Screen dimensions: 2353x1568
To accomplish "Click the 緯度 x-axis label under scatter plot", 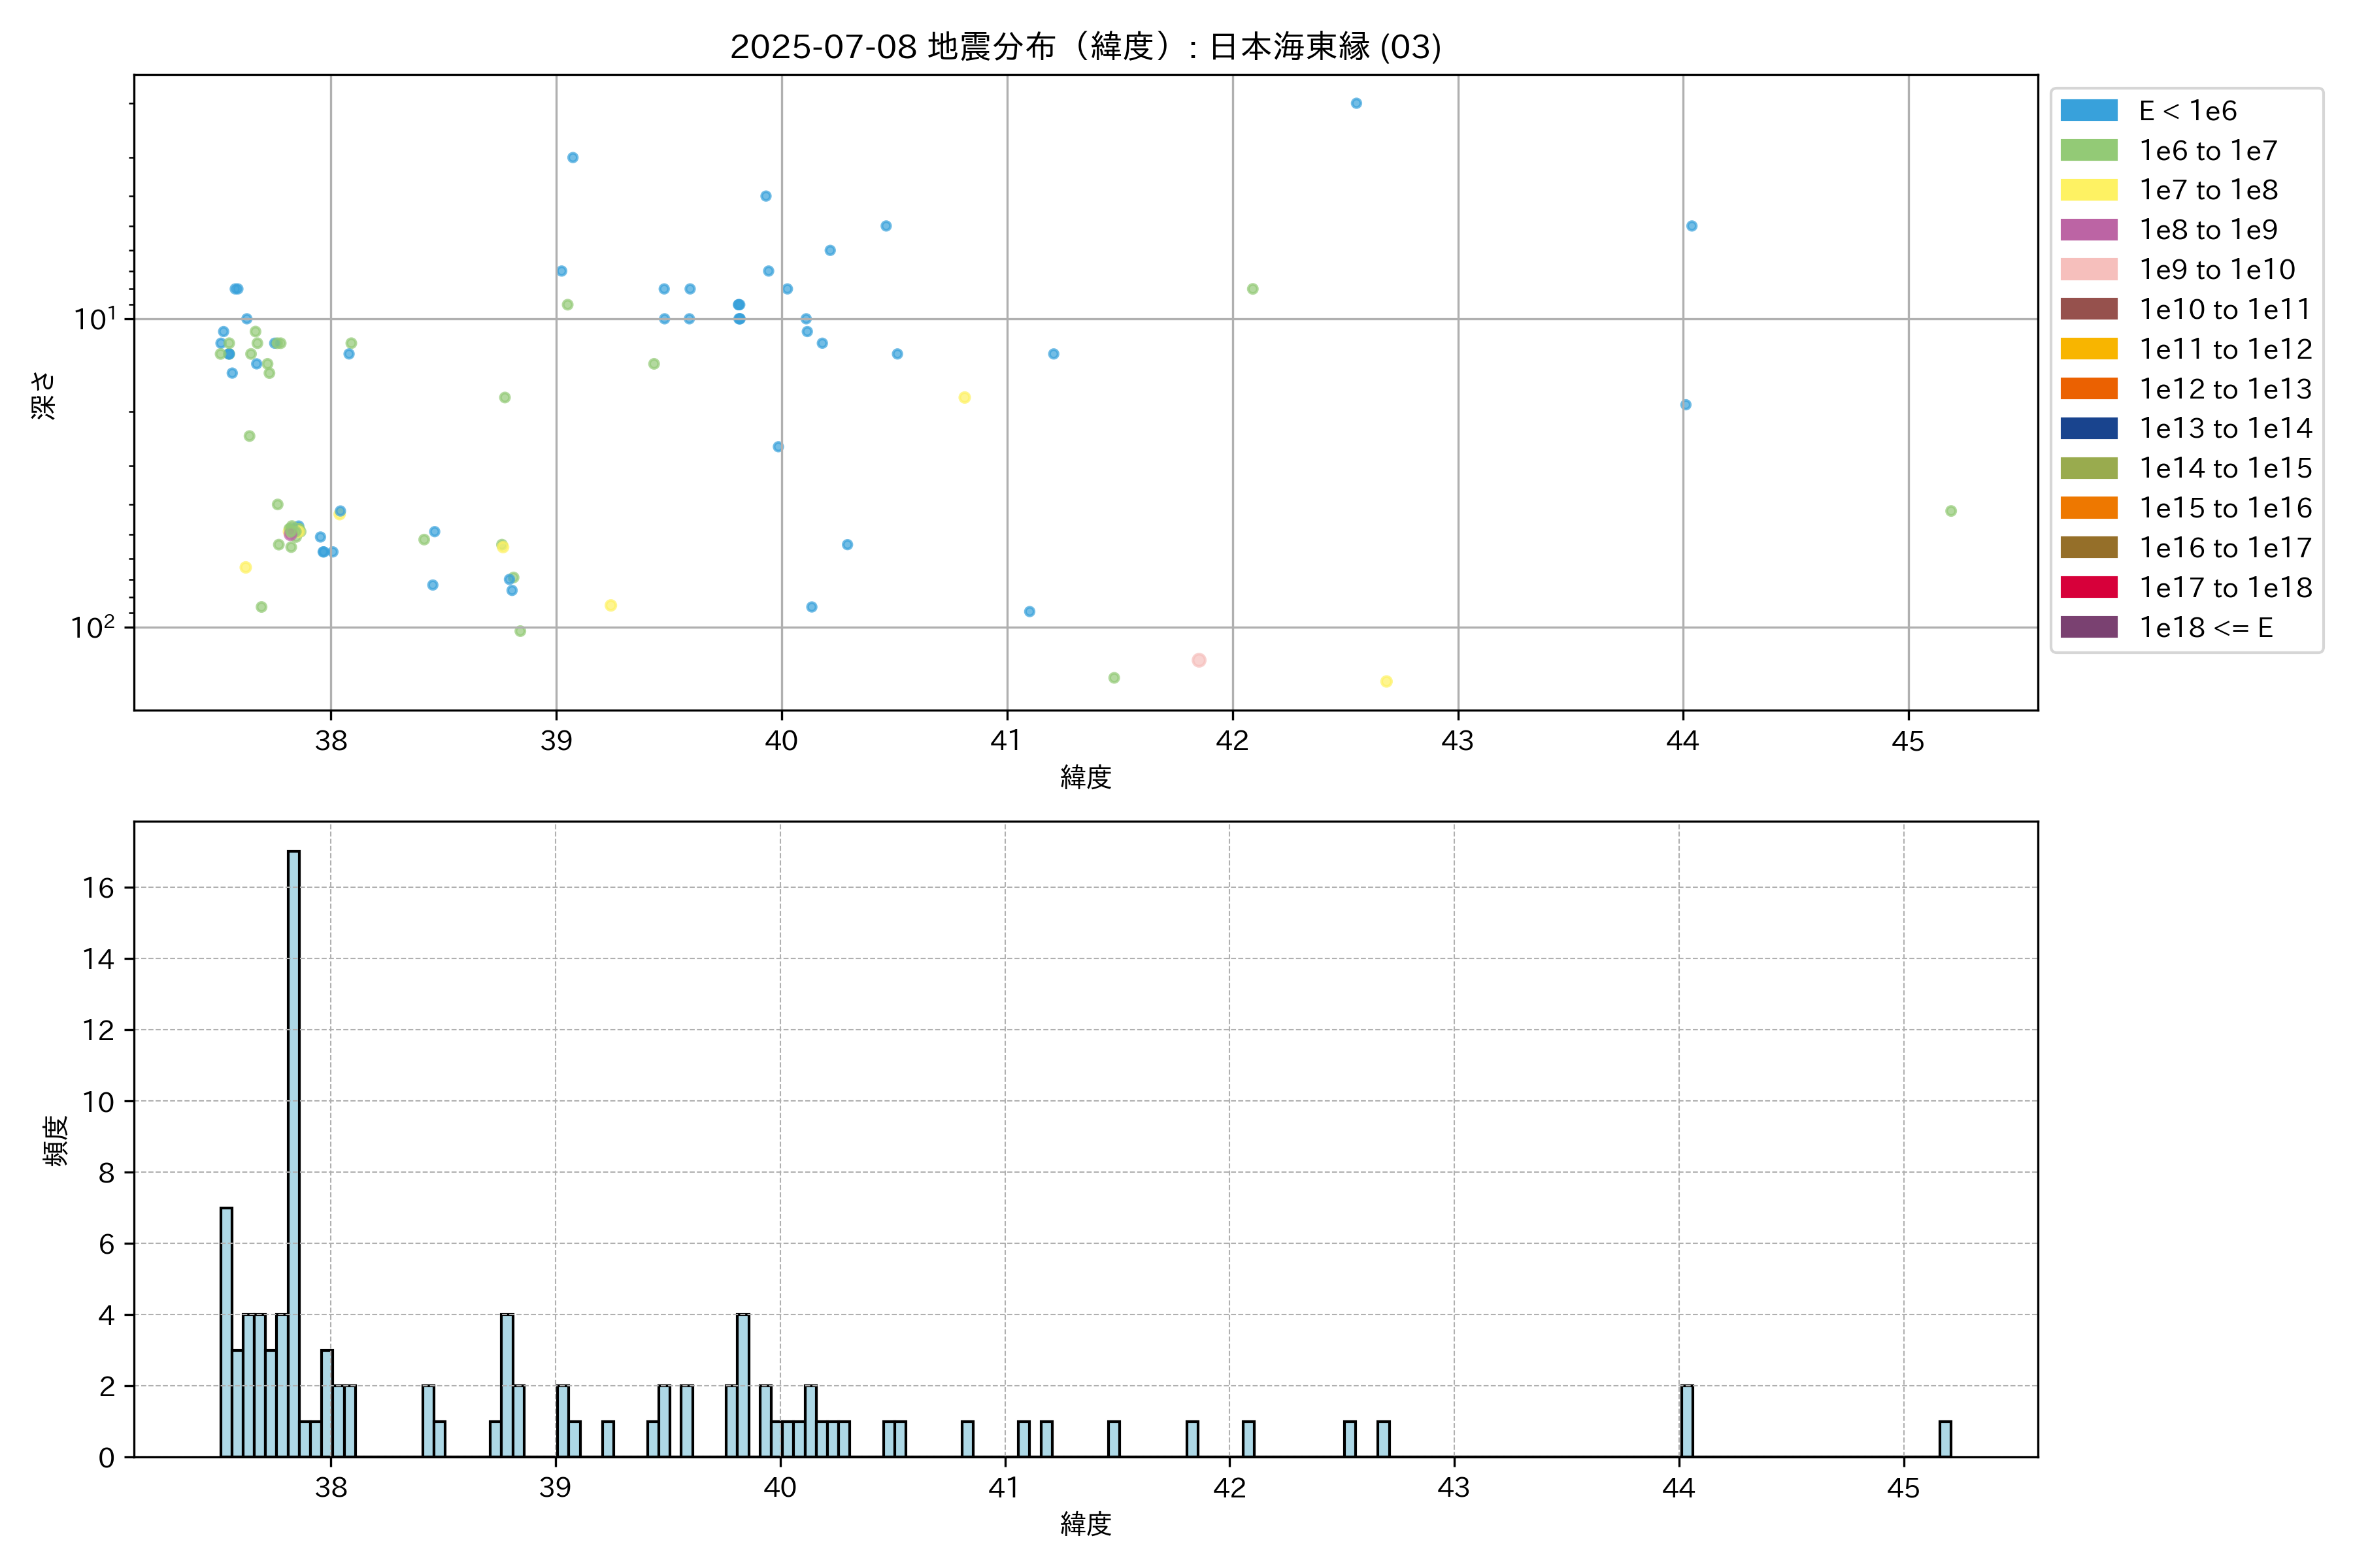I will point(1086,777).
